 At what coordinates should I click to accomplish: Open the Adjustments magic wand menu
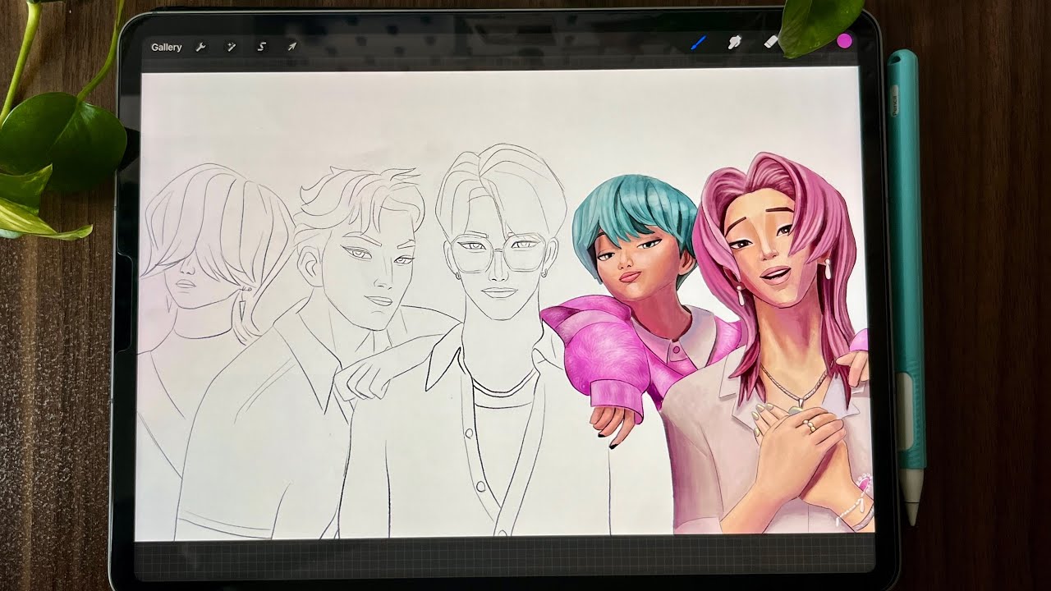(x=231, y=48)
